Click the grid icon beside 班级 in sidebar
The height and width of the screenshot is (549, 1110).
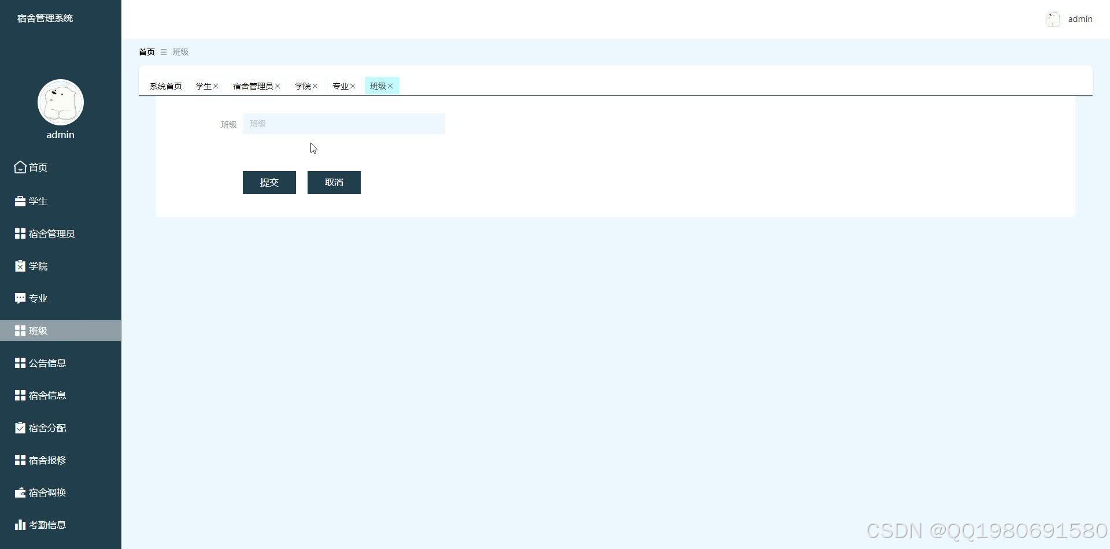pyautogui.click(x=20, y=331)
